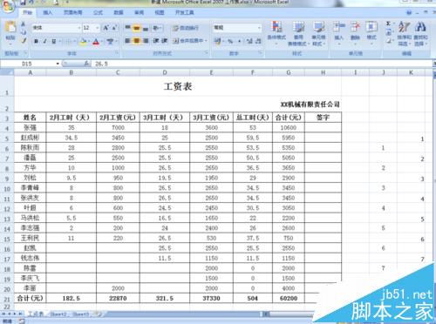This screenshot has width=436, height=324.
Task: Click the Help question mark icon
Action: click(x=409, y=12)
